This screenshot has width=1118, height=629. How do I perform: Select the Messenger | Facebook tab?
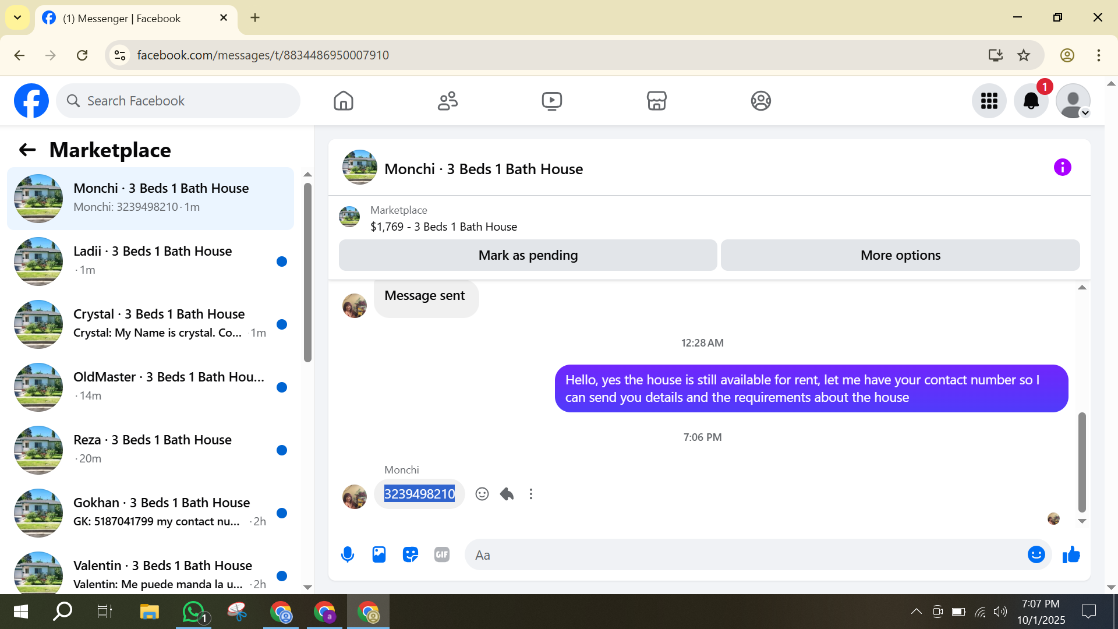[136, 18]
